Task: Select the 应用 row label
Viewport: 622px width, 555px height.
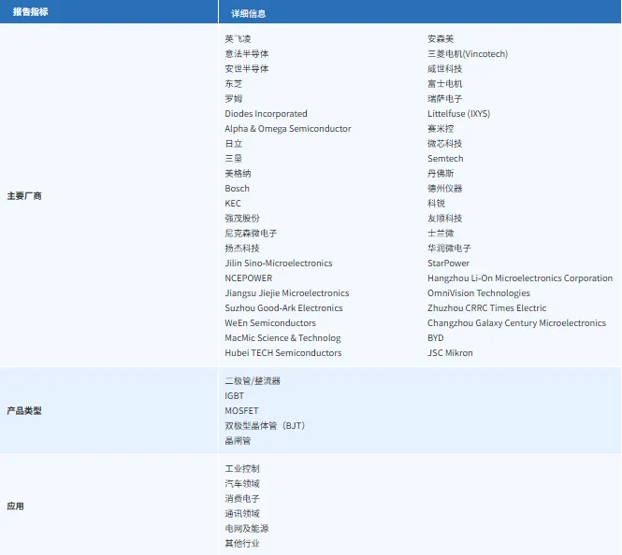Action: pyautogui.click(x=16, y=506)
